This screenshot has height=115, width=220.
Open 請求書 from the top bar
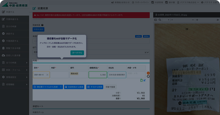pos(170,2)
